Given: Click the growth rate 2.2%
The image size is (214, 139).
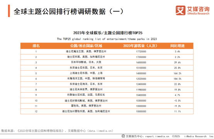Looking at the screenshot, I should click(x=177, y=57).
